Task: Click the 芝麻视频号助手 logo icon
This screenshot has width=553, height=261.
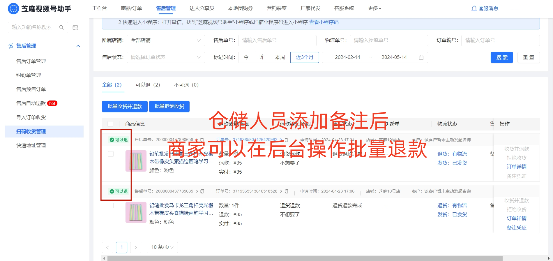Action: (x=13, y=9)
